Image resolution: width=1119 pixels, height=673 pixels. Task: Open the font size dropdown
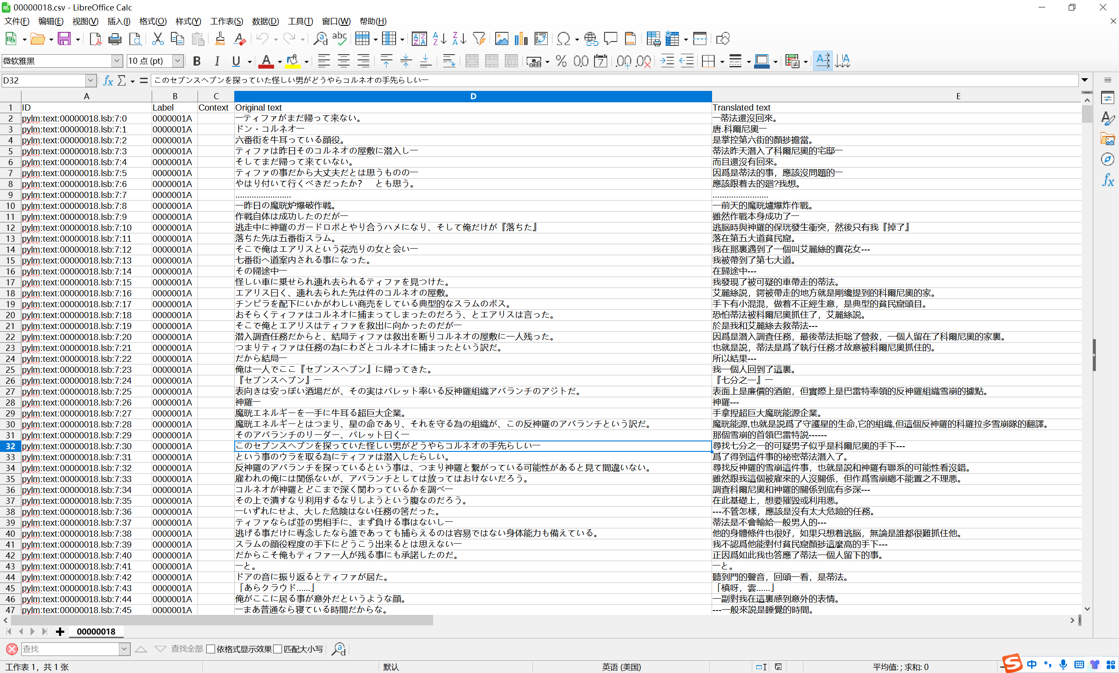[x=177, y=60]
